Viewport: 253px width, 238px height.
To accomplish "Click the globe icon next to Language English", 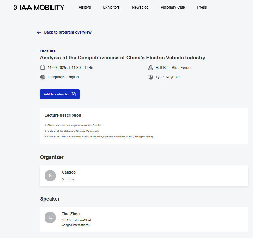I will tap(42, 77).
